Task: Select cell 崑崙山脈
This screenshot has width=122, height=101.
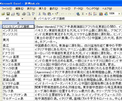Action: coord(18,79)
